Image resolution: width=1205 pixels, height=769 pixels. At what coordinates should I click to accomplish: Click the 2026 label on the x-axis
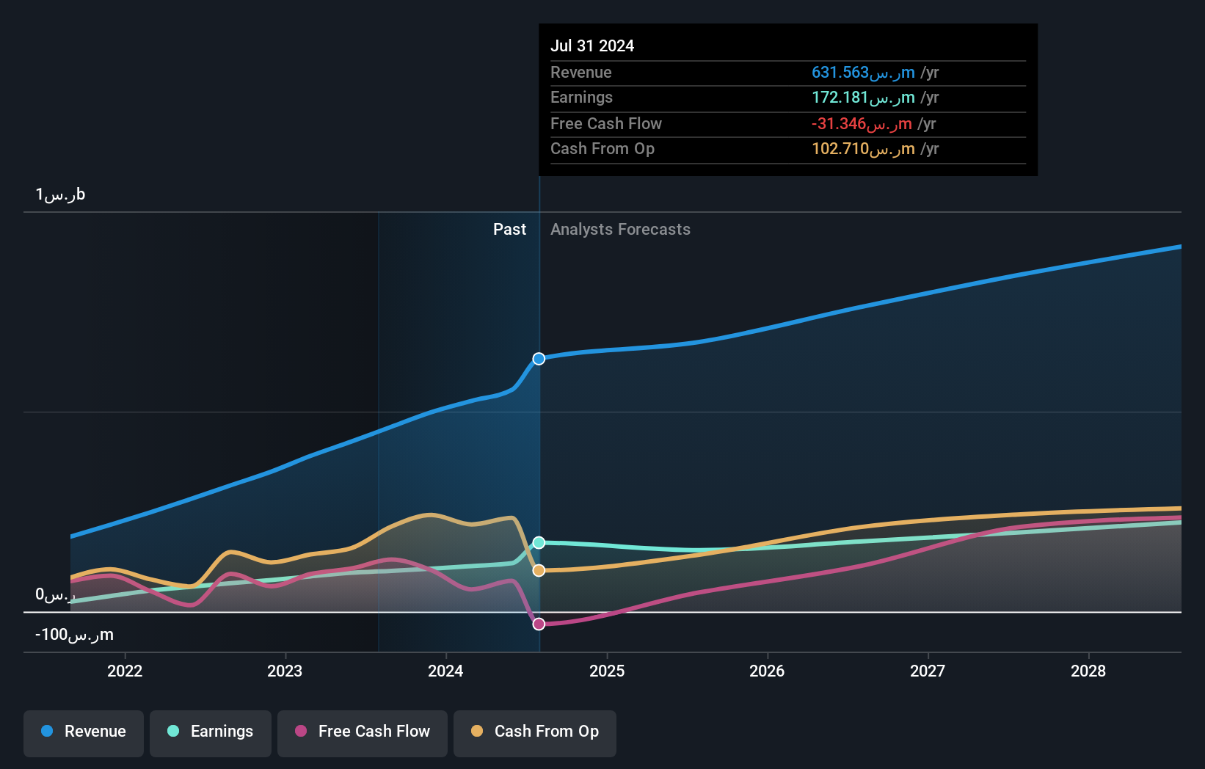tap(767, 671)
